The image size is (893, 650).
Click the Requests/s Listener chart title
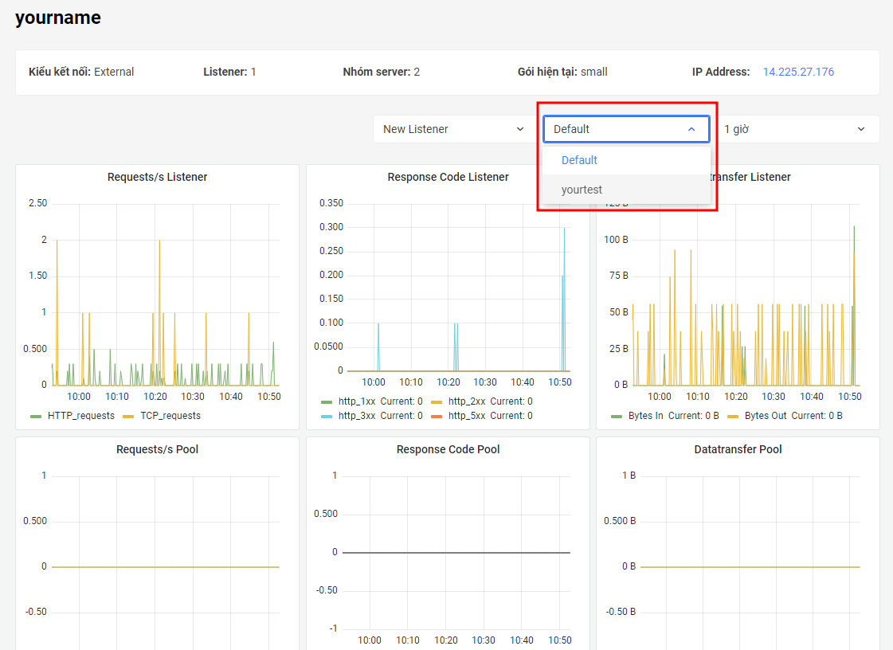point(157,177)
